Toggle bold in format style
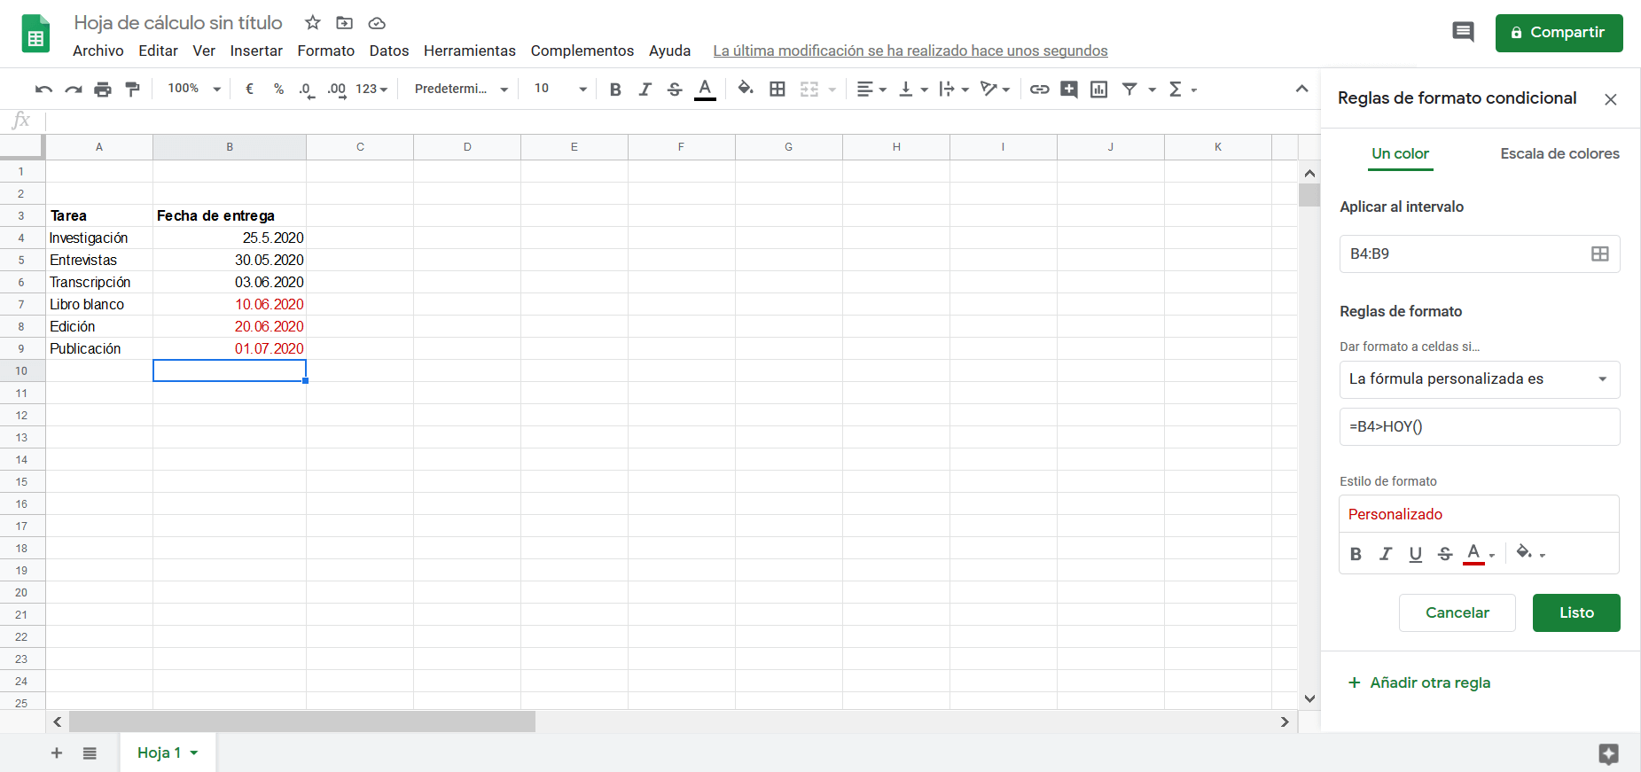 (1356, 554)
